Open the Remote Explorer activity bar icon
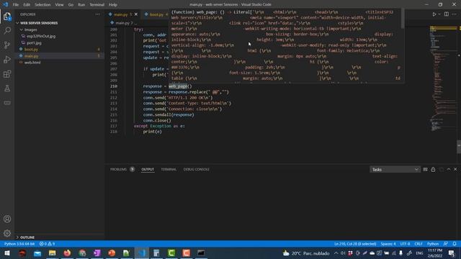 (x=7, y=102)
